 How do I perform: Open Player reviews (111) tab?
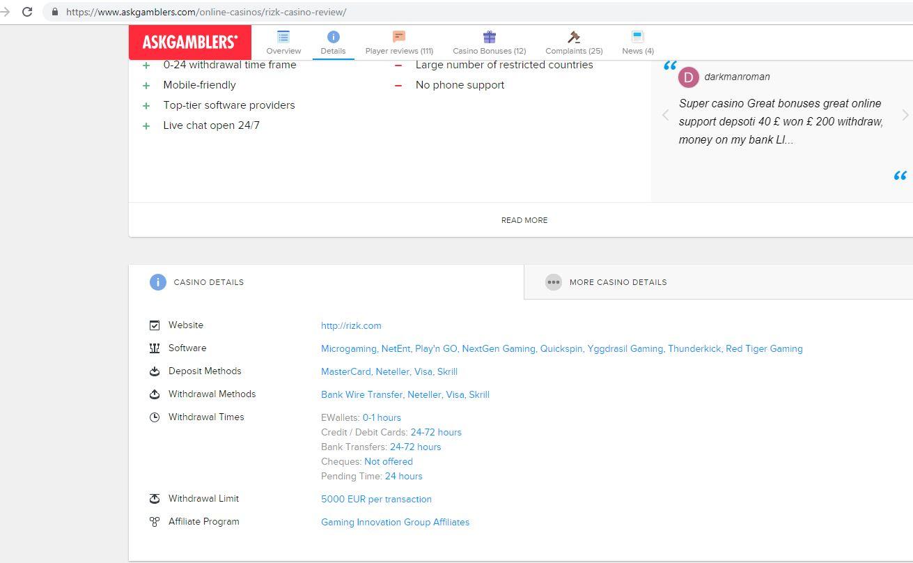[399, 51]
